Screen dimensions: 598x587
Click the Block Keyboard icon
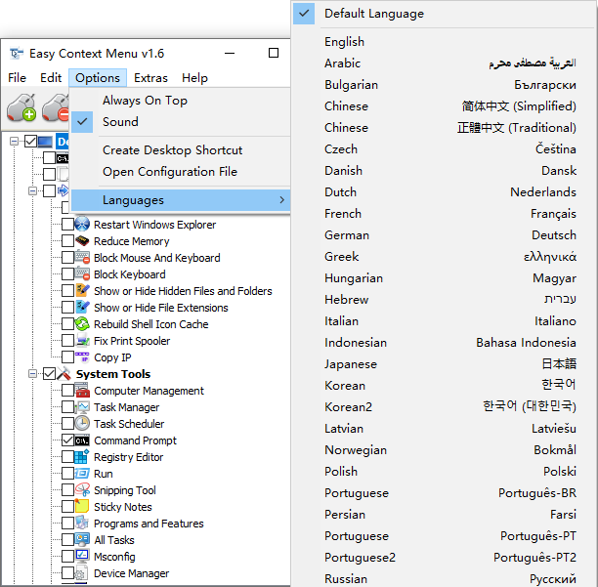tap(82, 274)
